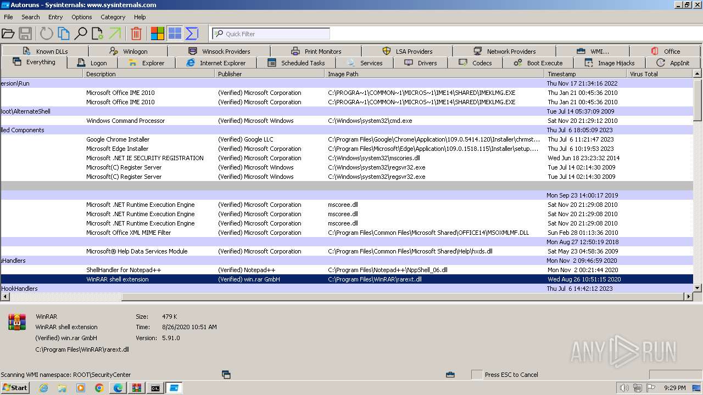Image resolution: width=703 pixels, height=395 pixels.
Task: Click the volume icon in system tray
Action: pos(624,388)
